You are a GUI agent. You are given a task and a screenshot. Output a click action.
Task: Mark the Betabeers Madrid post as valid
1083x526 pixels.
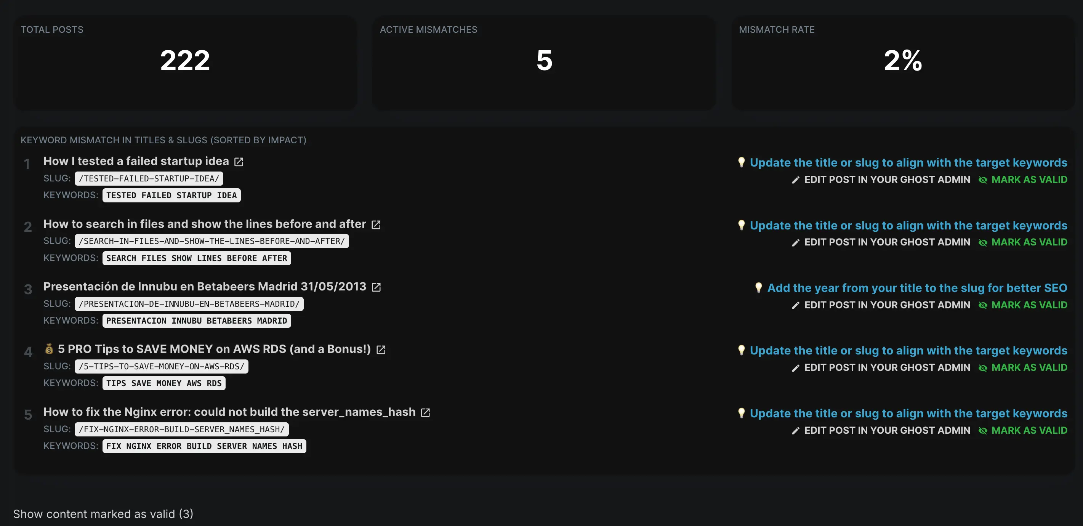click(x=1030, y=305)
